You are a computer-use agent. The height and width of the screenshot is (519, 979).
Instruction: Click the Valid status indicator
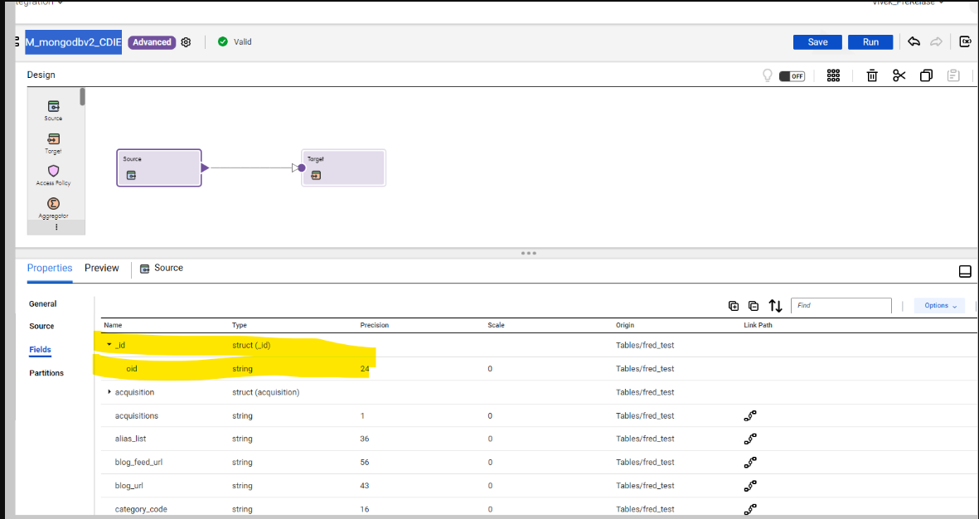pos(235,41)
